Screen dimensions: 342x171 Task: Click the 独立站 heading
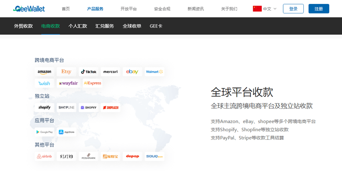coord(42,96)
